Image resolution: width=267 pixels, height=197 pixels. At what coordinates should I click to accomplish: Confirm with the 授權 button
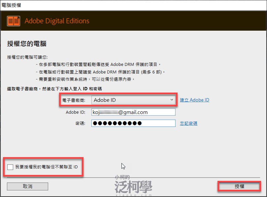(x=239, y=186)
